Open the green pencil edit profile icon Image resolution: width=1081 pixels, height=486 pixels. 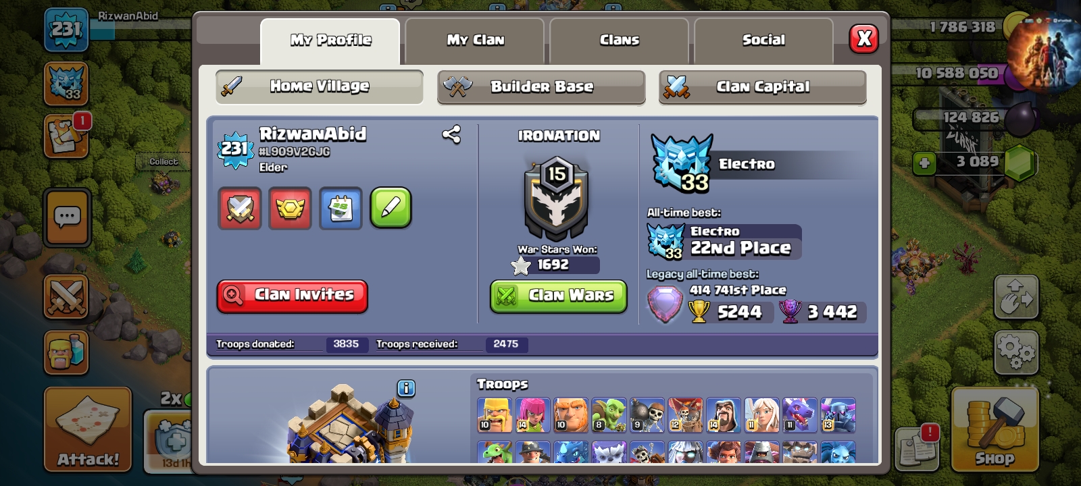391,208
